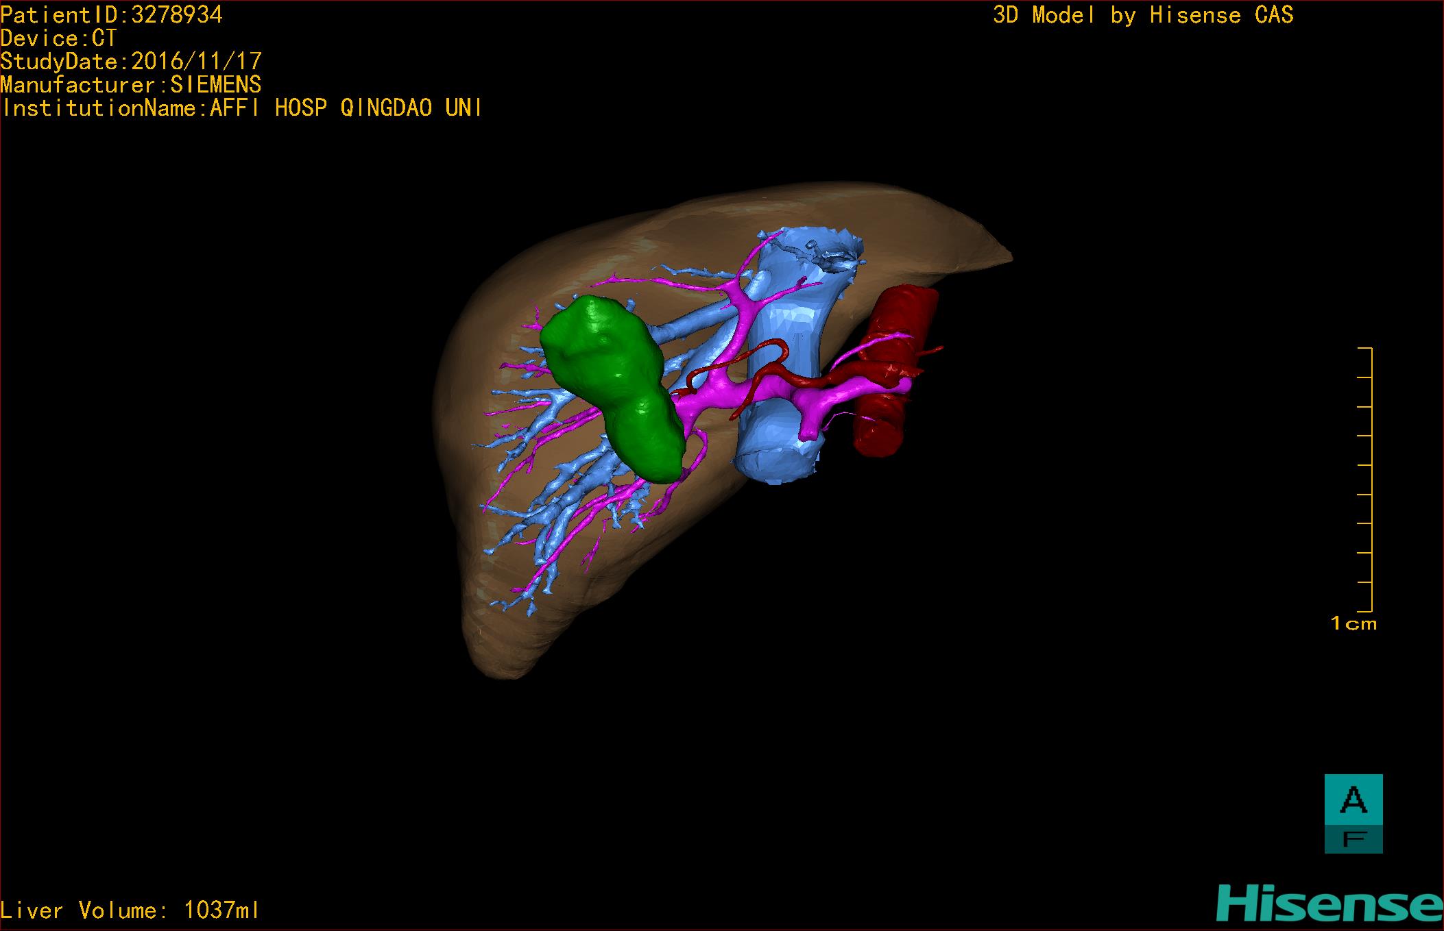Click the '1cm' scale label
The image size is (1444, 931).
pyautogui.click(x=1353, y=623)
